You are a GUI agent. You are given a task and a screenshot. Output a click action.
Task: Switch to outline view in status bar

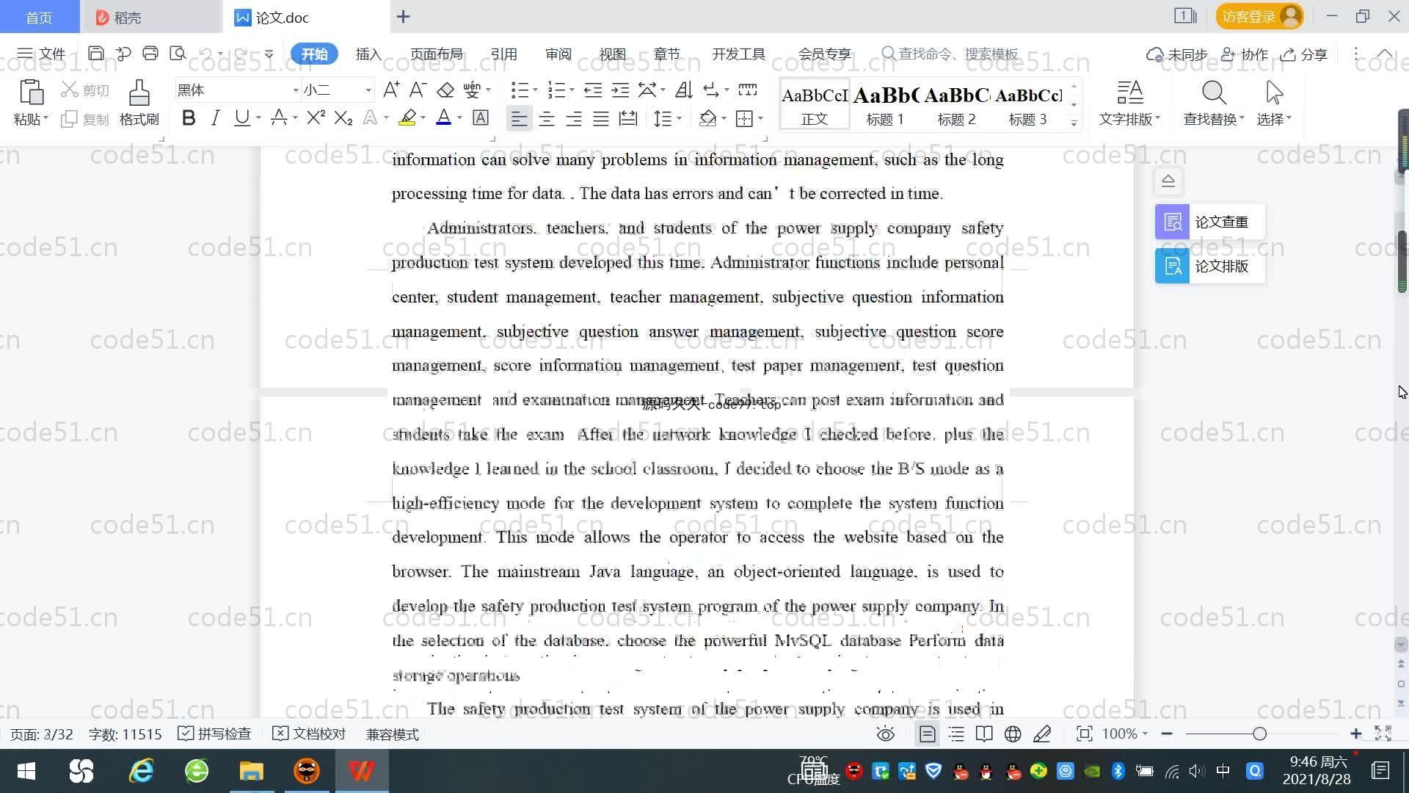pyautogui.click(x=956, y=734)
